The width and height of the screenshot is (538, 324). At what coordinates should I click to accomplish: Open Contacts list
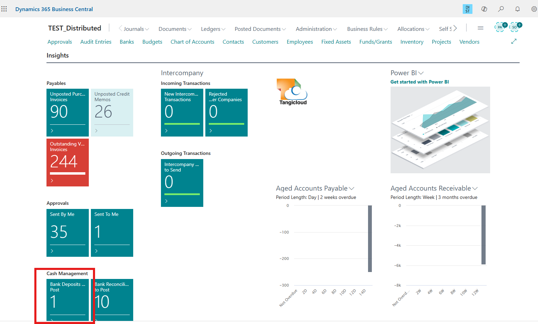(233, 42)
